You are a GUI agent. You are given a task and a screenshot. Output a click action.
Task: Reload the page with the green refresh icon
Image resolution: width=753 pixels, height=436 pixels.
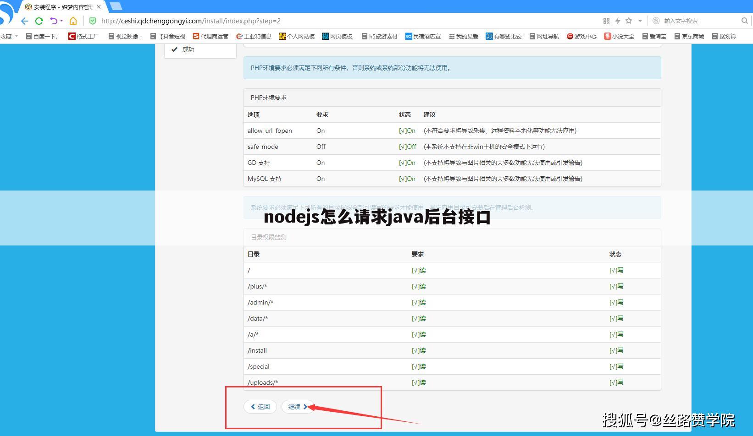point(39,21)
